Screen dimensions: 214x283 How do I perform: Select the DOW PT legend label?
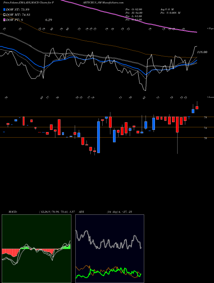tap(15, 20)
